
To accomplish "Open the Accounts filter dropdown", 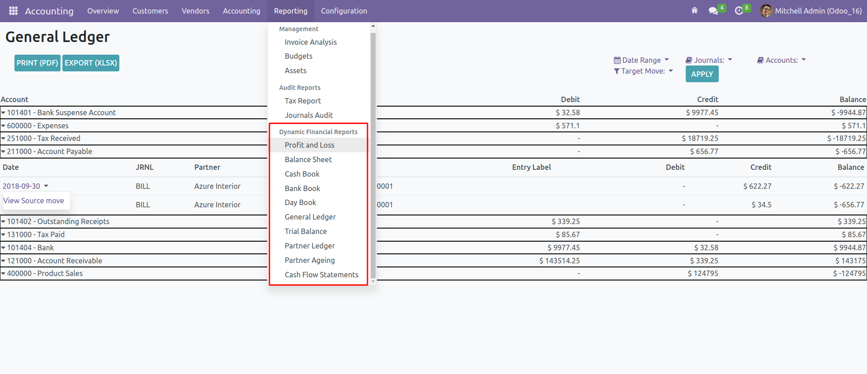I will (x=782, y=60).
